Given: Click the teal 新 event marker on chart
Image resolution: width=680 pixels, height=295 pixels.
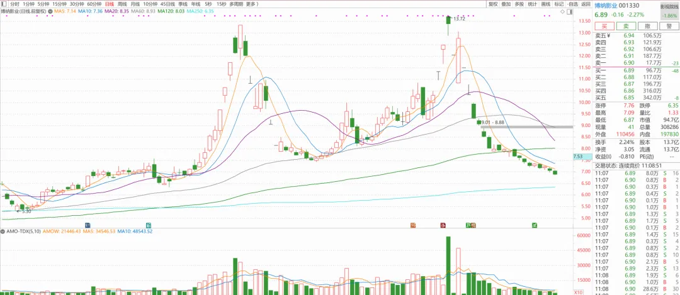Looking at the screenshot, I should pyautogui.click(x=149, y=225).
